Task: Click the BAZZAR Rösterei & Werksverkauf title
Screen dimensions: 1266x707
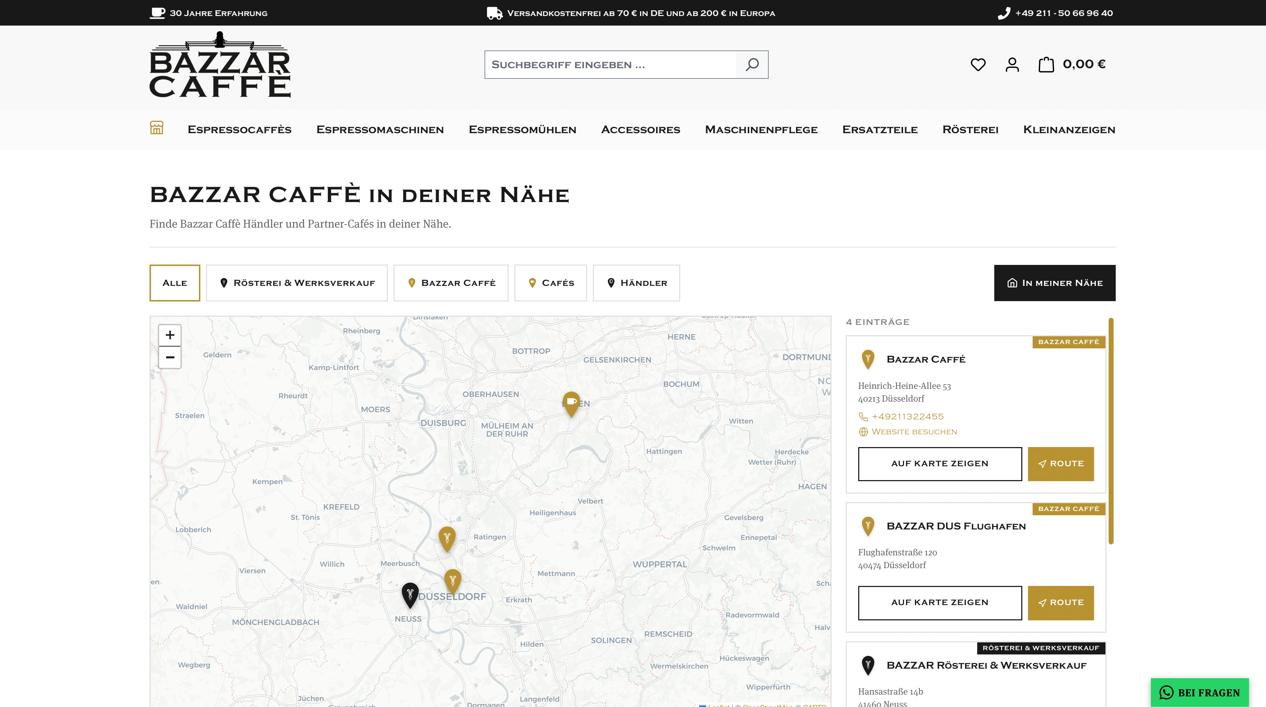Action: coord(986,666)
